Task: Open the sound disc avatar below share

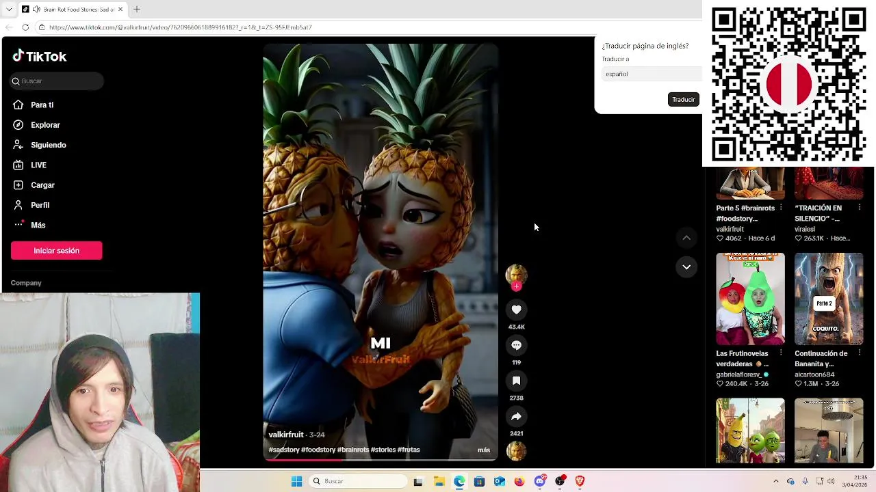Action: pos(516,451)
